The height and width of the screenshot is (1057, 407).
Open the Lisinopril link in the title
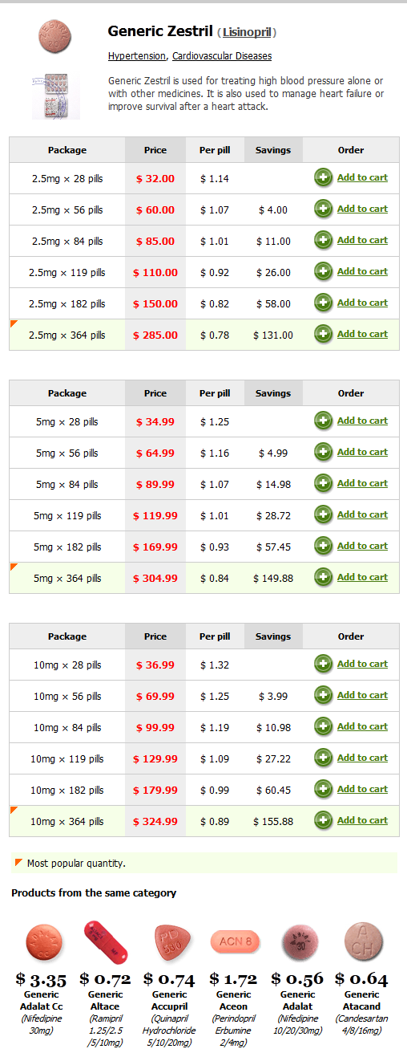(x=248, y=33)
